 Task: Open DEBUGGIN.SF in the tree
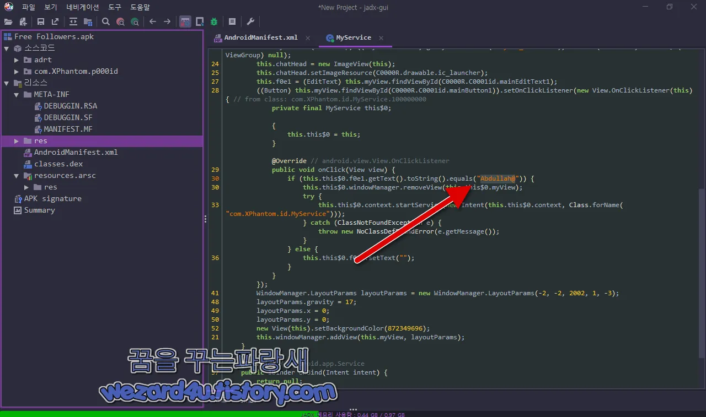click(x=68, y=118)
